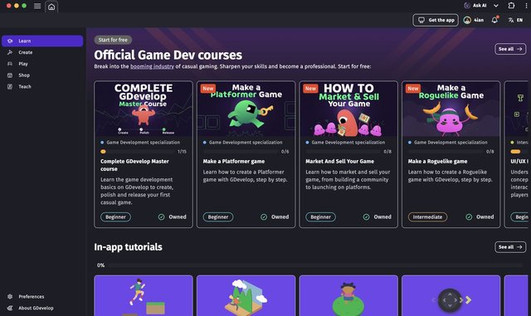531x316 pixels.
Task: Expand the Ask AI dropdown chevron
Action: pos(496,6)
